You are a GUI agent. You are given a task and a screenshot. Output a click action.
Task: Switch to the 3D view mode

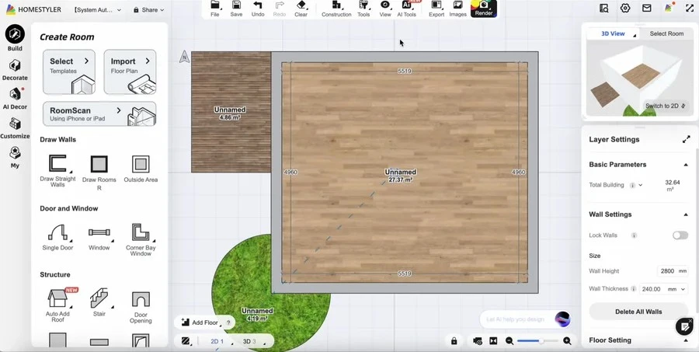pyautogui.click(x=249, y=341)
